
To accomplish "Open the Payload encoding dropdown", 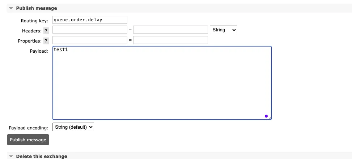I will click(73, 127).
